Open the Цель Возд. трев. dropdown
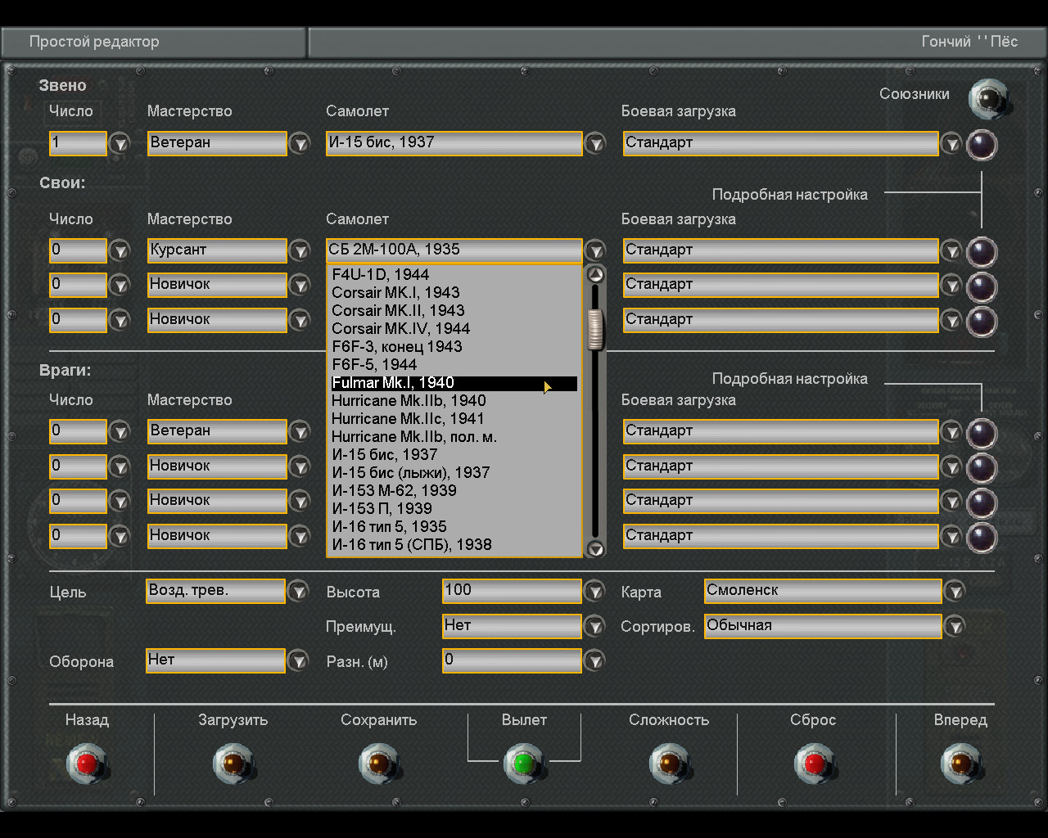1048x838 pixels. tap(298, 591)
